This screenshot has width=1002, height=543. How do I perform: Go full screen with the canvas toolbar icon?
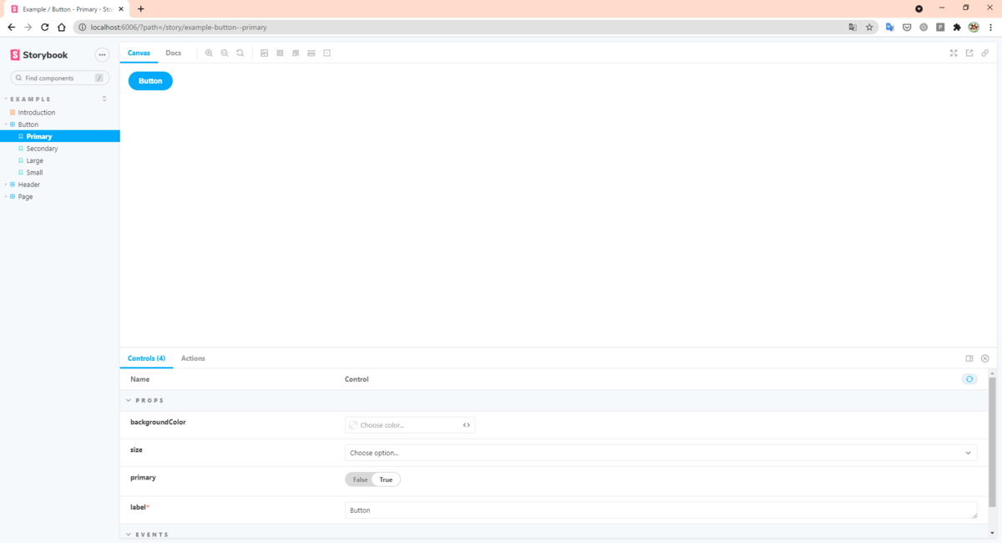tap(954, 53)
